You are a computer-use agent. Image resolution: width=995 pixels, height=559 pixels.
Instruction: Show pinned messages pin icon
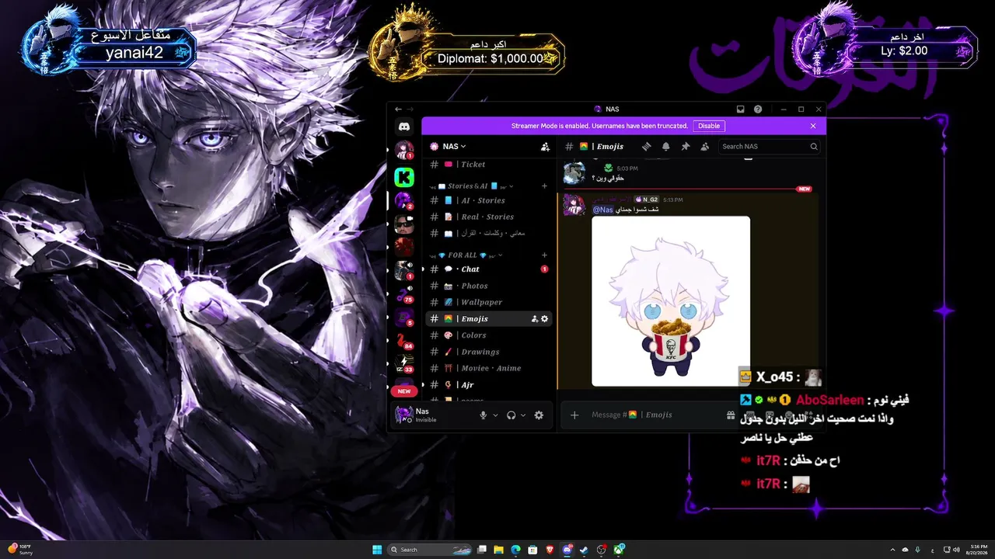[x=686, y=146]
